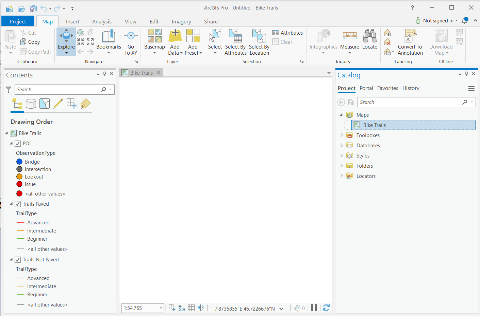Image resolution: width=480 pixels, height=316 pixels.
Task: Click the Select By Attributes tool
Action: (x=235, y=42)
